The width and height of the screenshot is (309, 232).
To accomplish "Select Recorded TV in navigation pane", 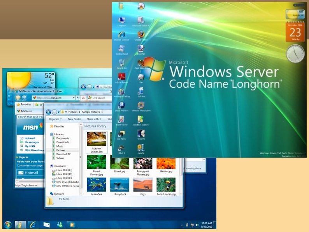I will click(x=61, y=154).
